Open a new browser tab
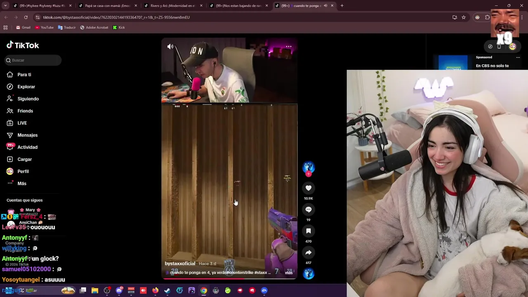Image resolution: width=528 pixels, height=297 pixels. [342, 6]
